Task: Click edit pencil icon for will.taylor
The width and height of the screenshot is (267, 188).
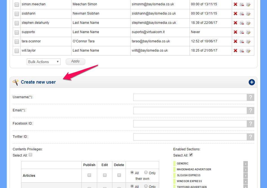Action: pos(248,51)
